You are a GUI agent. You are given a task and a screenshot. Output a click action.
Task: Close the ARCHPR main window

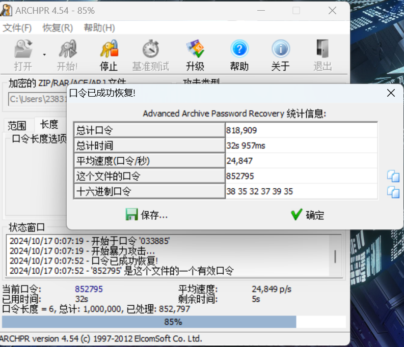pos(332,11)
